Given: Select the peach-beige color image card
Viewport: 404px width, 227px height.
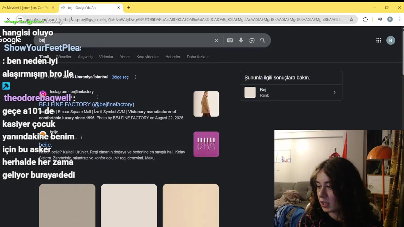Looking at the screenshot, I should pos(191,205).
